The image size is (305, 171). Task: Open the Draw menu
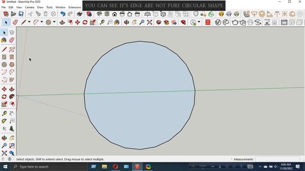coord(40,7)
